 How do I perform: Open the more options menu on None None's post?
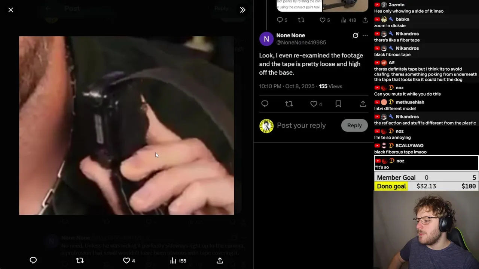pos(365,35)
